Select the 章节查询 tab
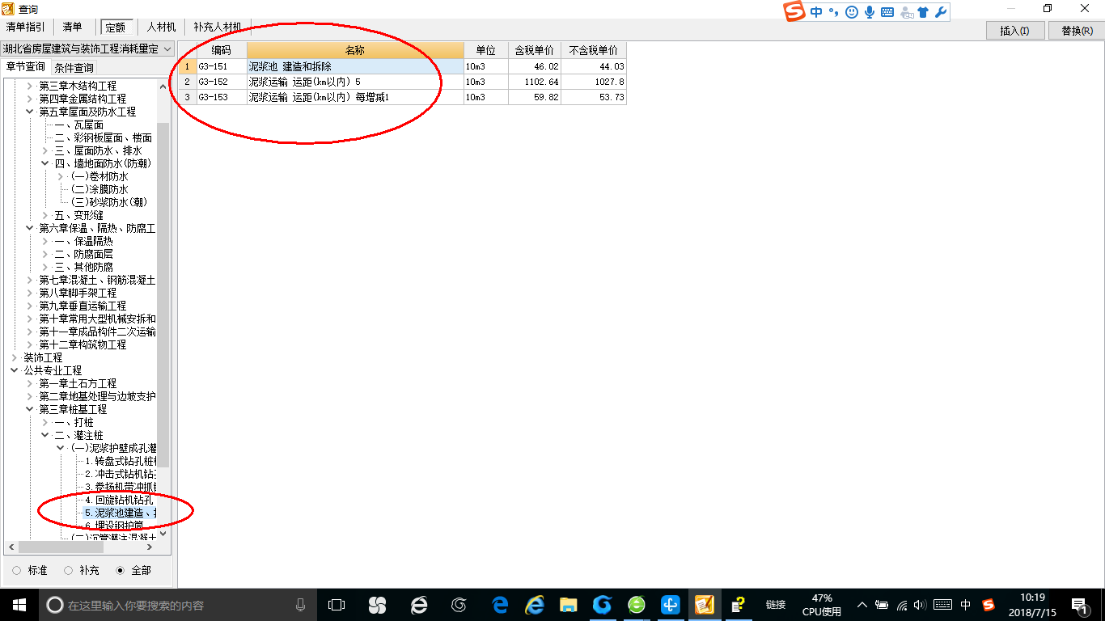1105x621 pixels. click(26, 67)
